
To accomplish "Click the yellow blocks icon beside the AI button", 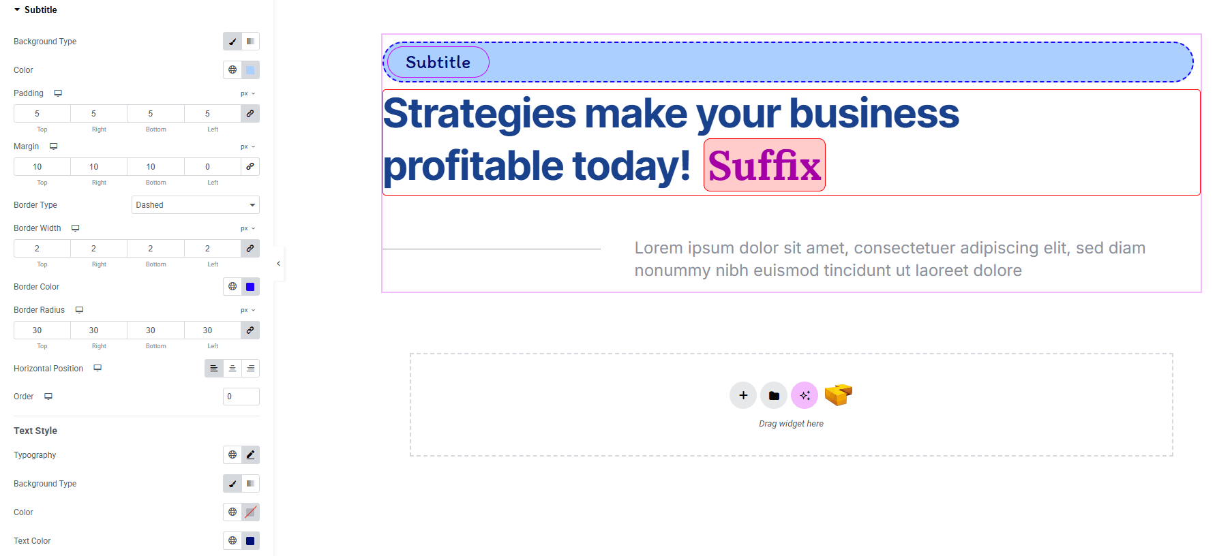I will [838, 395].
